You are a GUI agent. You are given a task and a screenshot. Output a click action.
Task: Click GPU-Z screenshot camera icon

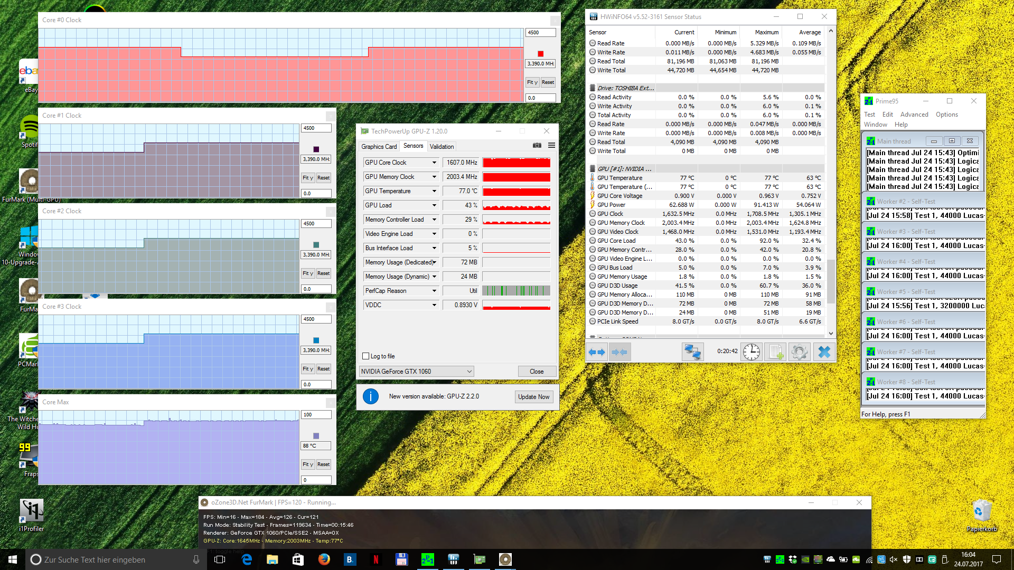tap(537, 146)
